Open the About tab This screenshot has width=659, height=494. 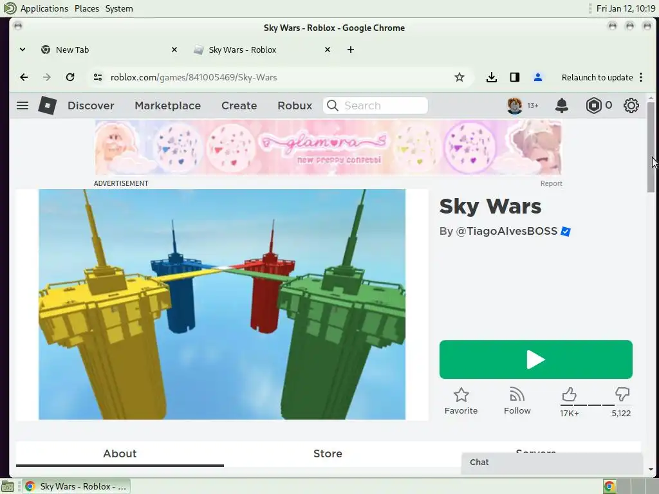click(x=120, y=453)
